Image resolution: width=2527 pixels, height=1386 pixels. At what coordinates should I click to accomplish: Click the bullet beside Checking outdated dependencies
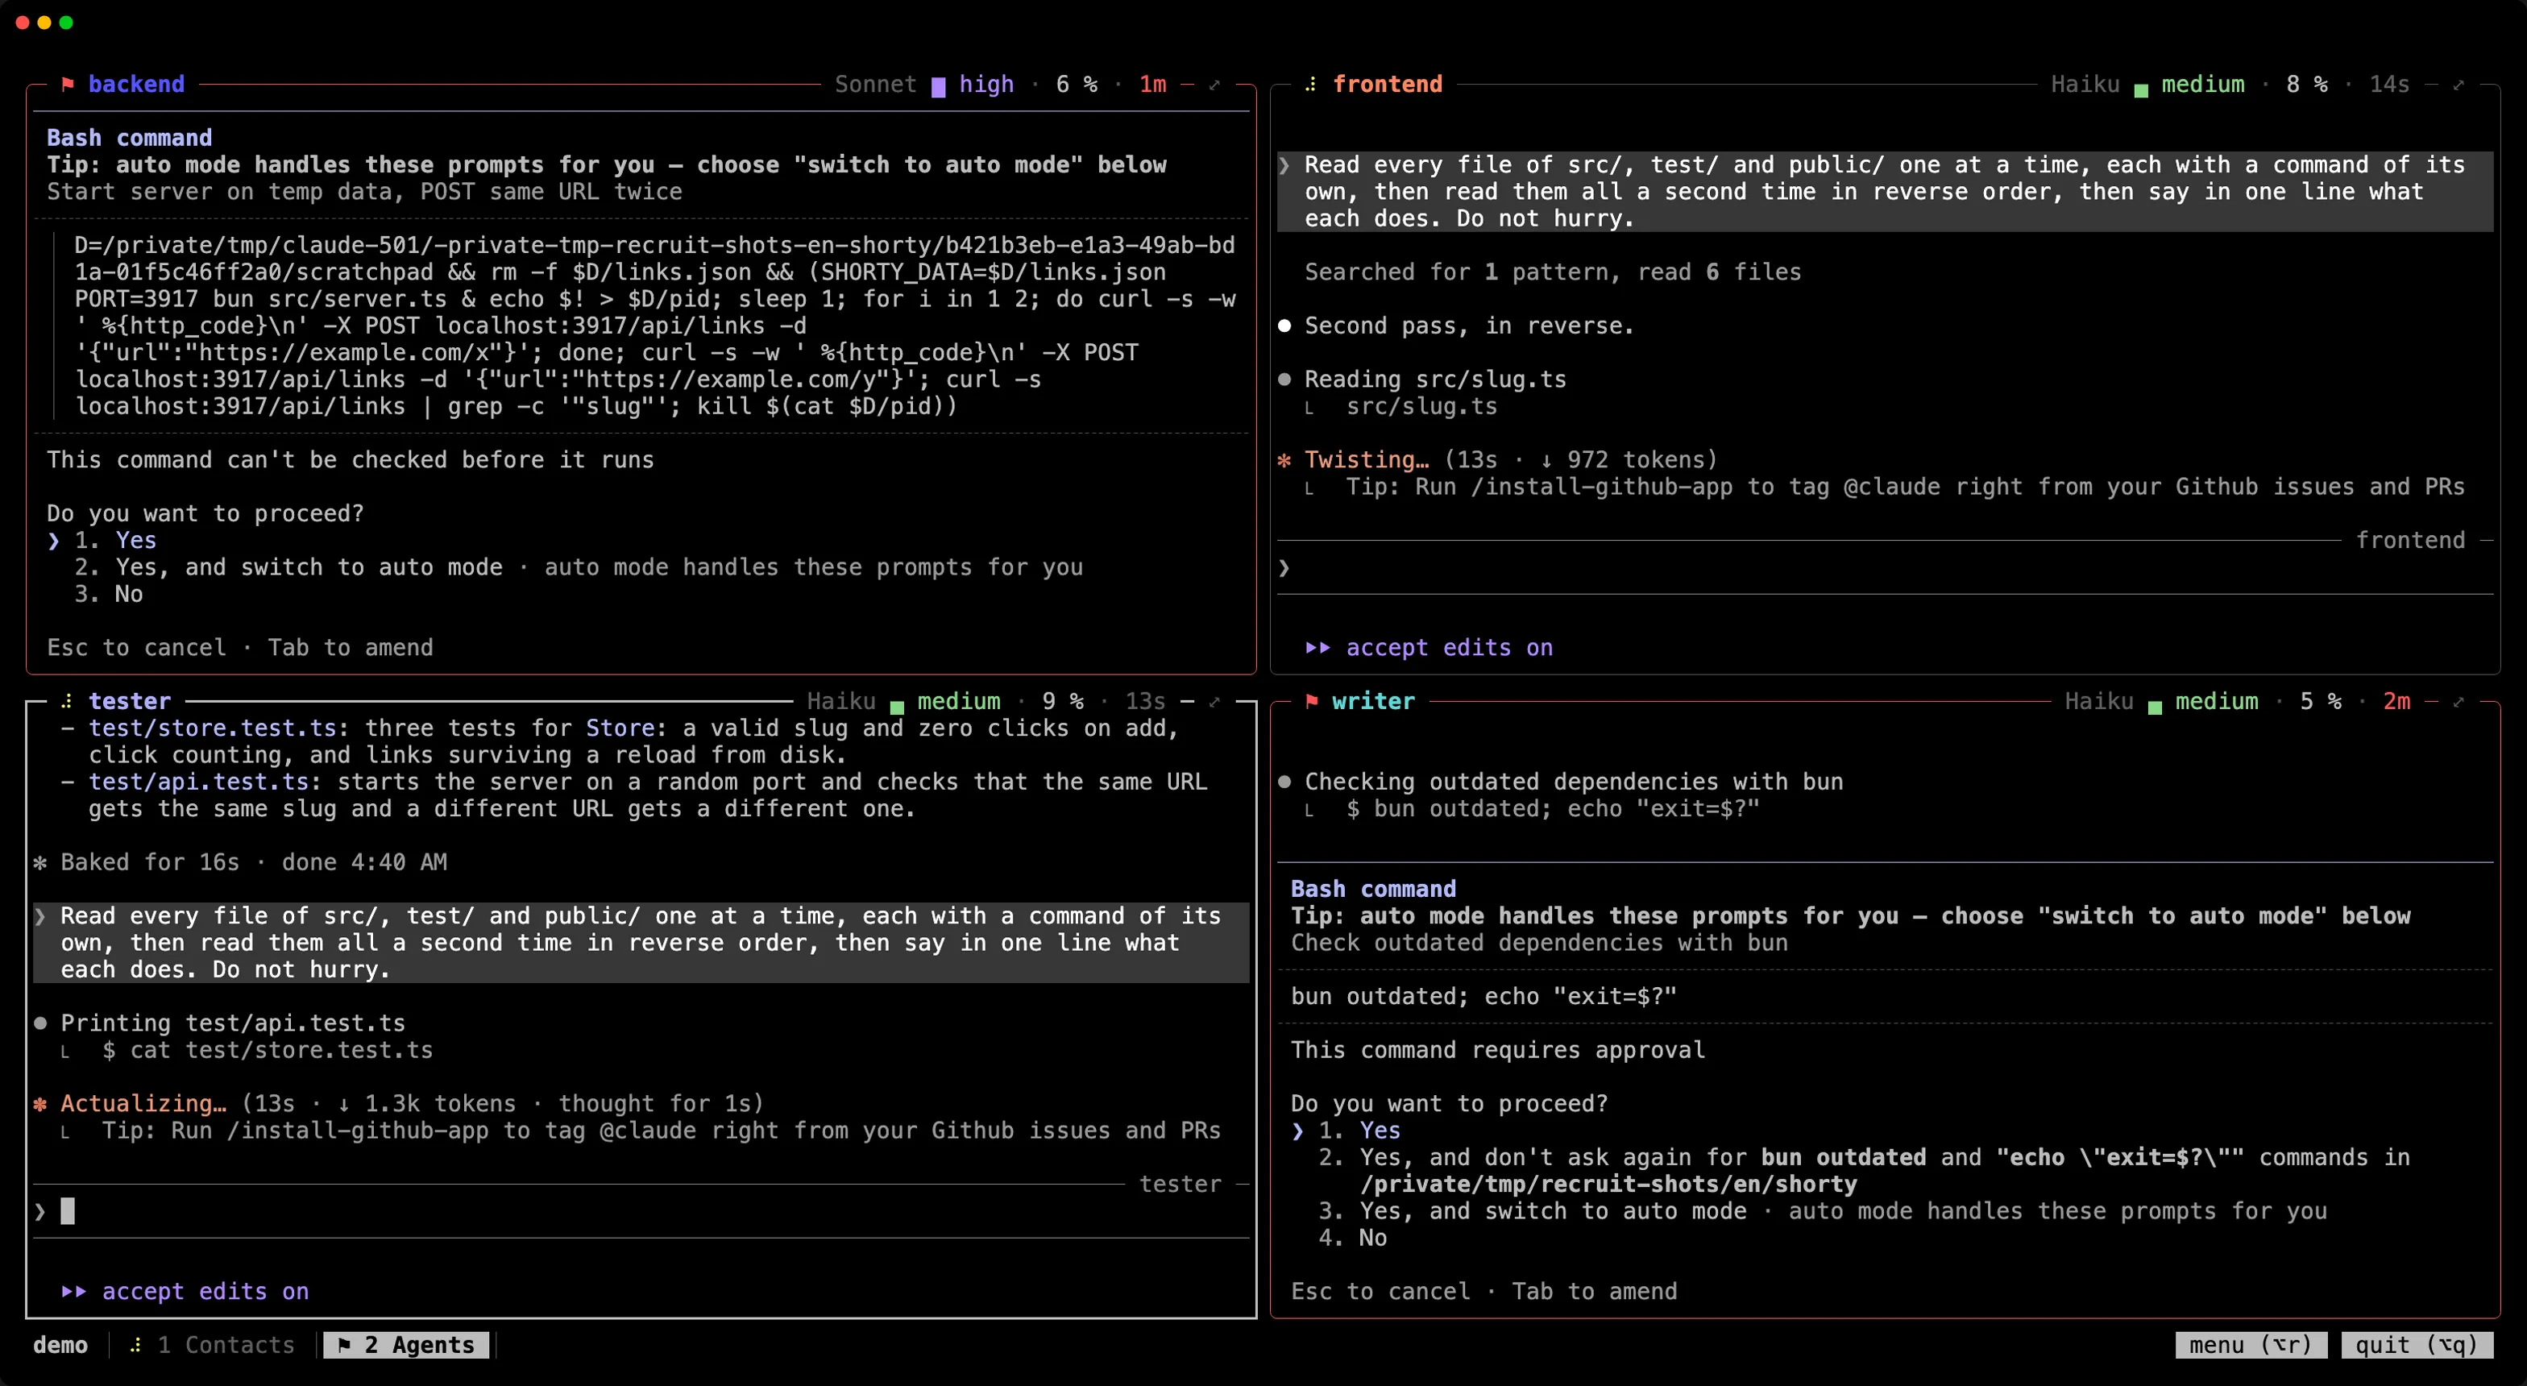tap(1284, 782)
